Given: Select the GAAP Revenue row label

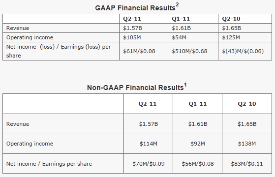Looking at the screenshot, I should (x=18, y=28).
